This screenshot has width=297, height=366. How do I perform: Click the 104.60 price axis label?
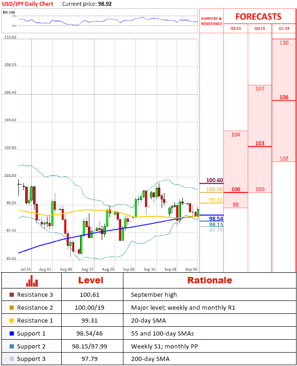pos(10,120)
